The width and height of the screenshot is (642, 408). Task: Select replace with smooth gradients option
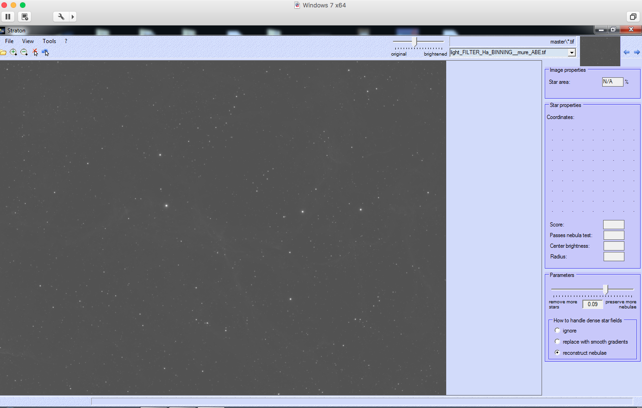(557, 342)
